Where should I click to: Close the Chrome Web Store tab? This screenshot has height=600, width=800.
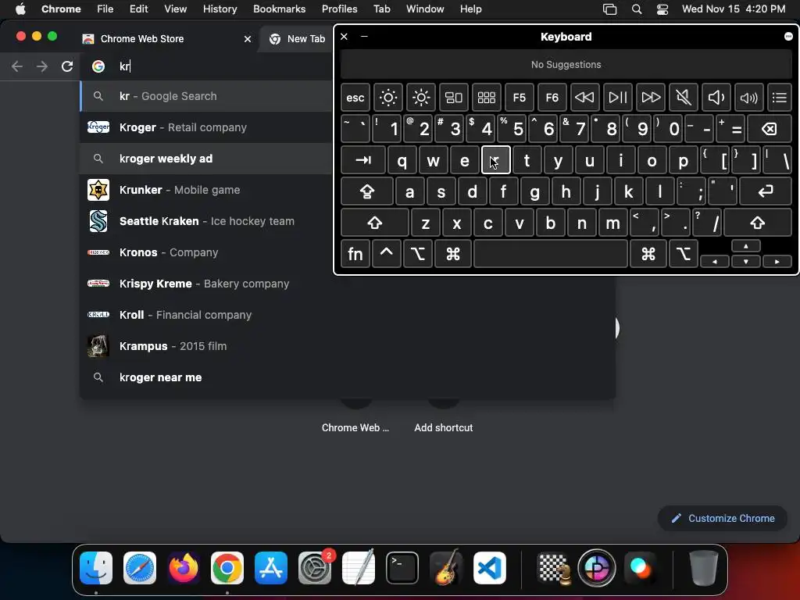(x=248, y=39)
